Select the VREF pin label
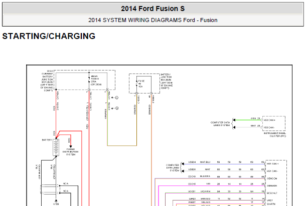This screenshot has width=308, height=206. pos(270,200)
